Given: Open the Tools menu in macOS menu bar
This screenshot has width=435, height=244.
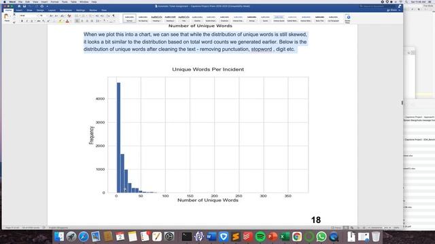Looking at the screenshot, I should 65,1.
